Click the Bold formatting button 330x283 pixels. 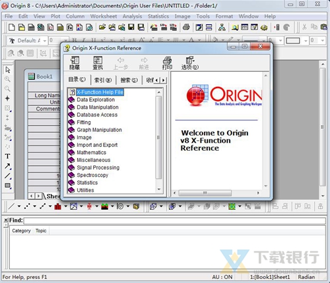pos(75,41)
